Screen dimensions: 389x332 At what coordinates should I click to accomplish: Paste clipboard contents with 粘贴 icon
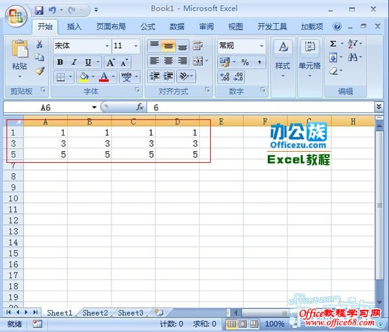20,49
